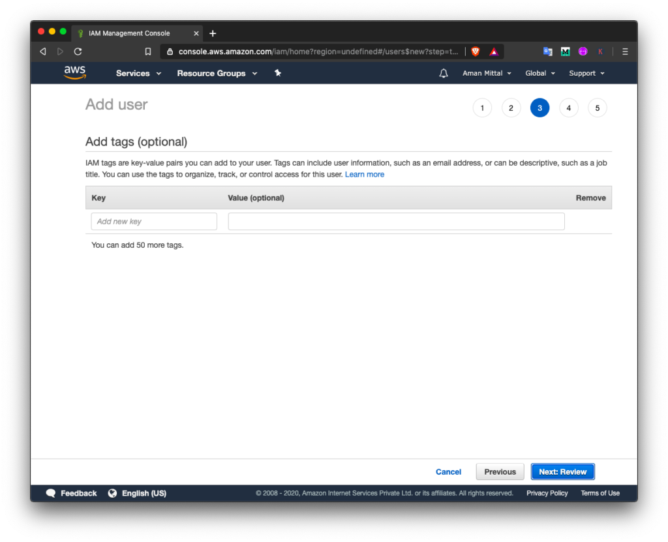Click the pinned shortcuts pin icon
Screen dimensions: 668x542
click(x=277, y=73)
